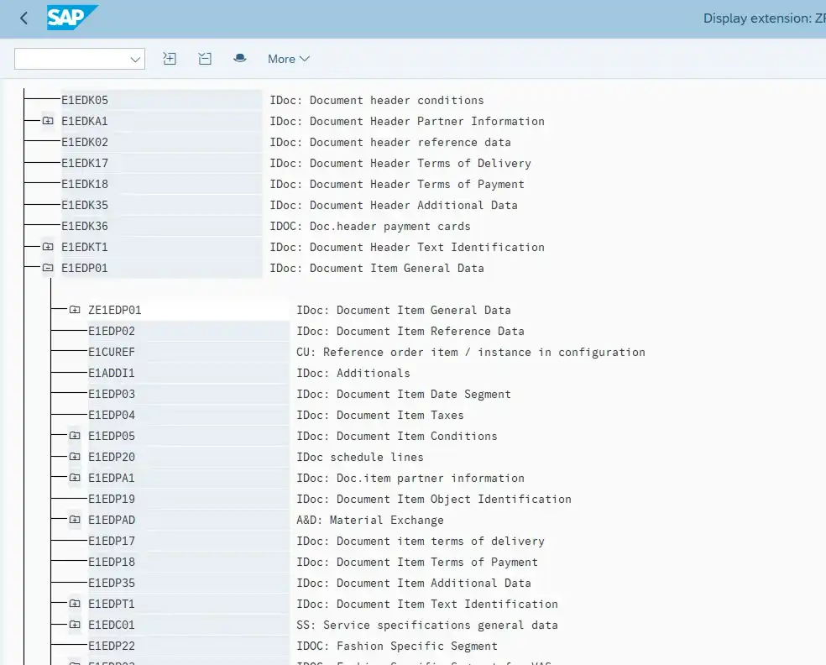Click the folder icon beside E1EDKA1
Image resolution: width=826 pixels, height=665 pixels.
46,121
